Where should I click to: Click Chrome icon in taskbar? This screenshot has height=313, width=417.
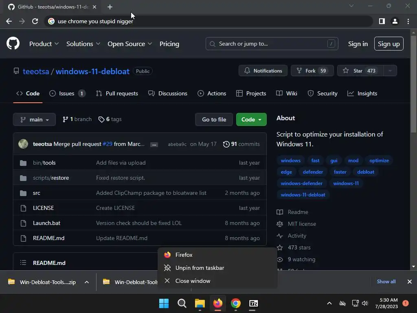(x=236, y=303)
